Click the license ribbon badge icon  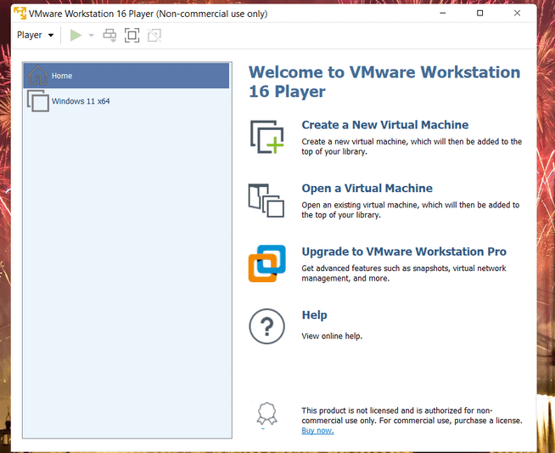[266, 413]
